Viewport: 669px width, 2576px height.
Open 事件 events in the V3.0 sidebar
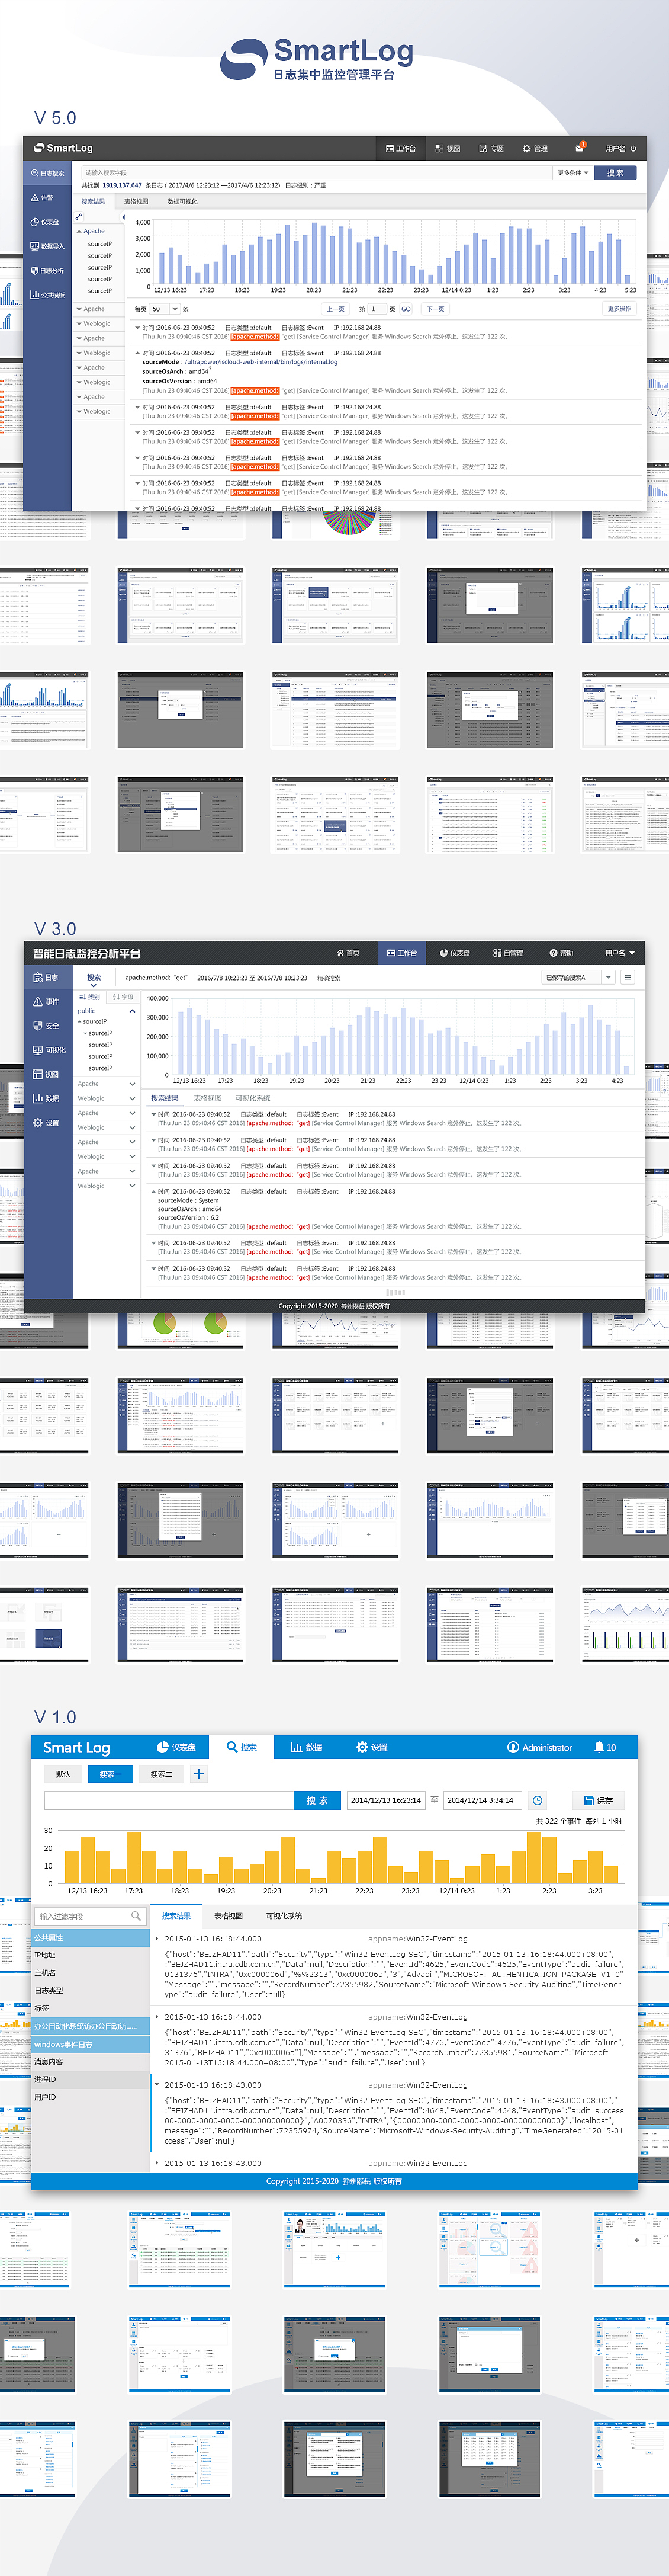(x=47, y=1001)
